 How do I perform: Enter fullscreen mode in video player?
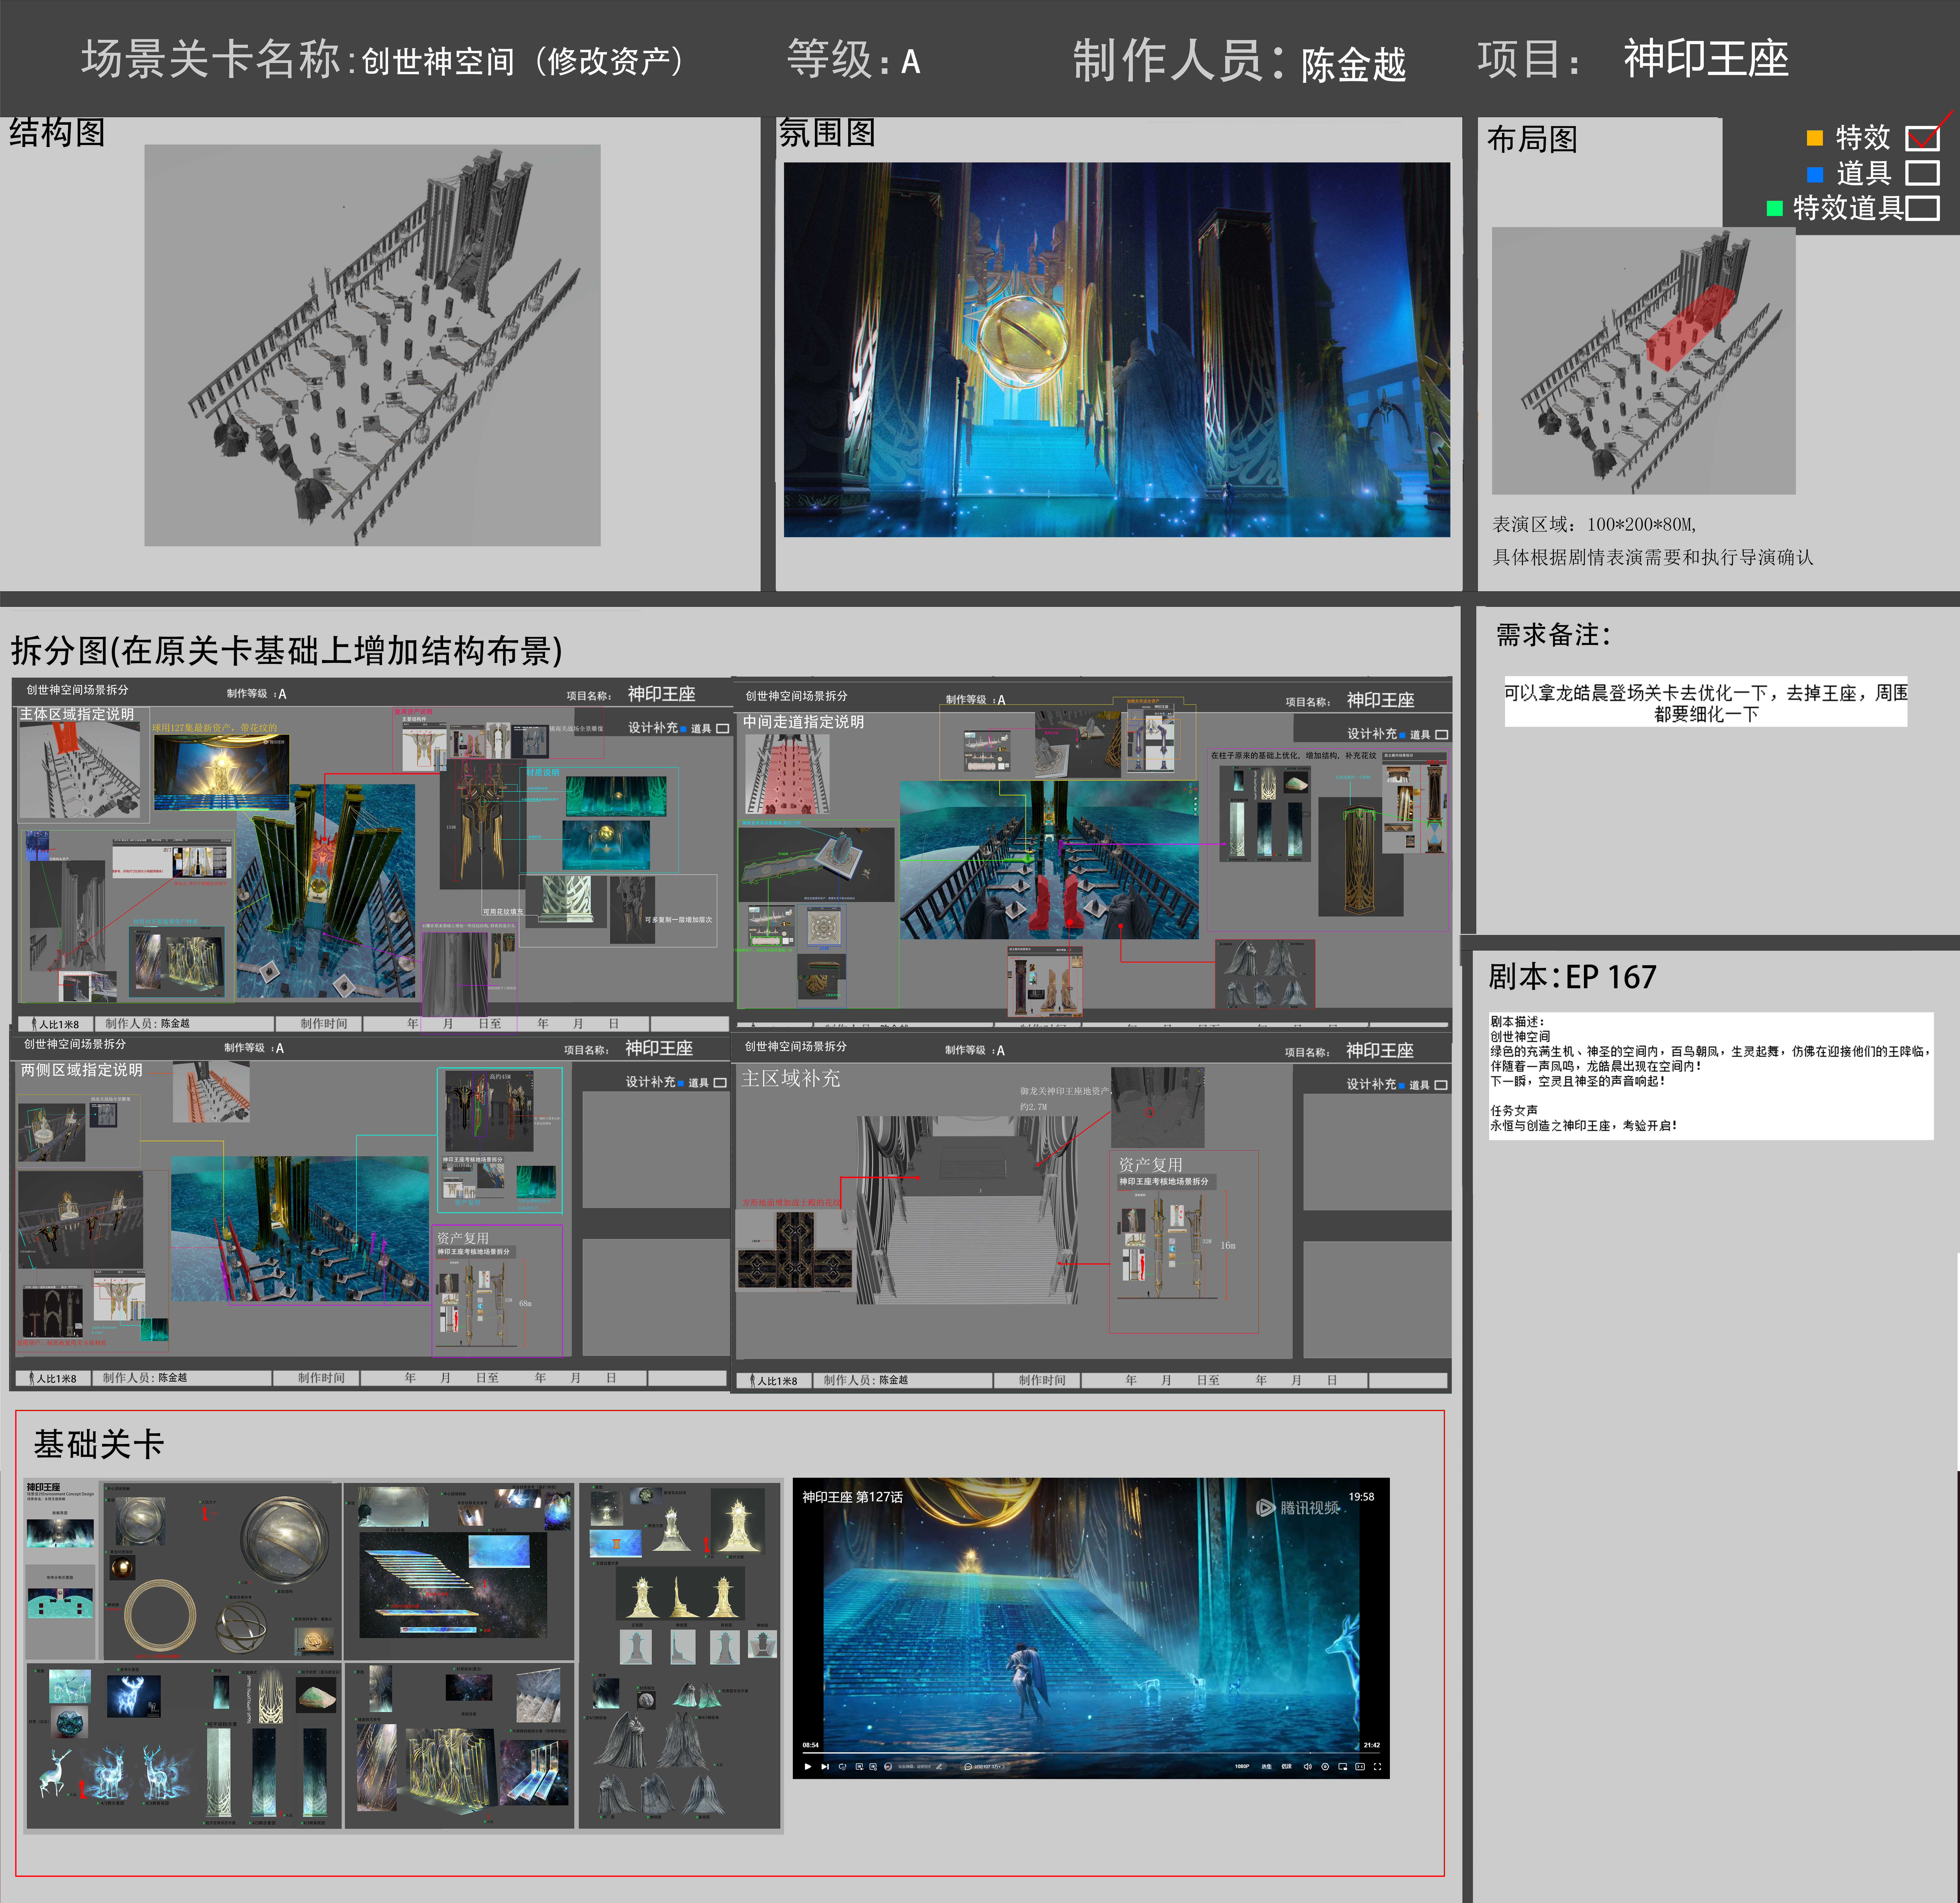click(x=1377, y=1767)
